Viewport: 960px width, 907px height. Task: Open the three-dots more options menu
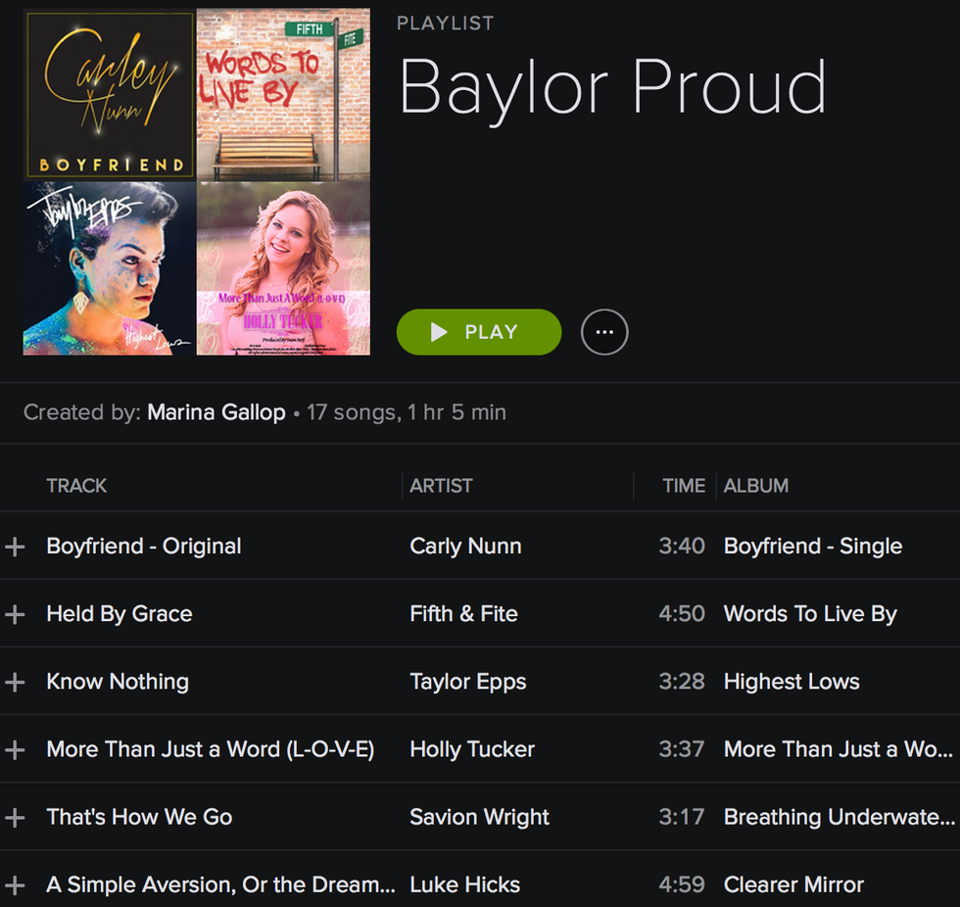[x=604, y=332]
